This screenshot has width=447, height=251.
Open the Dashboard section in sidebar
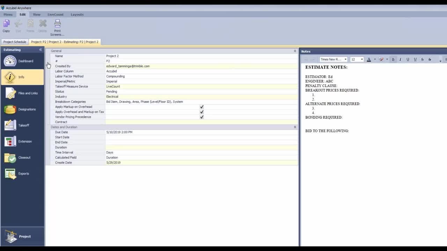point(22,61)
